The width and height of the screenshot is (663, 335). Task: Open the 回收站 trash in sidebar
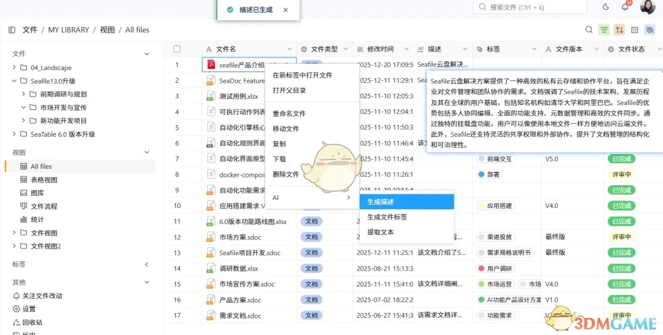point(33,322)
